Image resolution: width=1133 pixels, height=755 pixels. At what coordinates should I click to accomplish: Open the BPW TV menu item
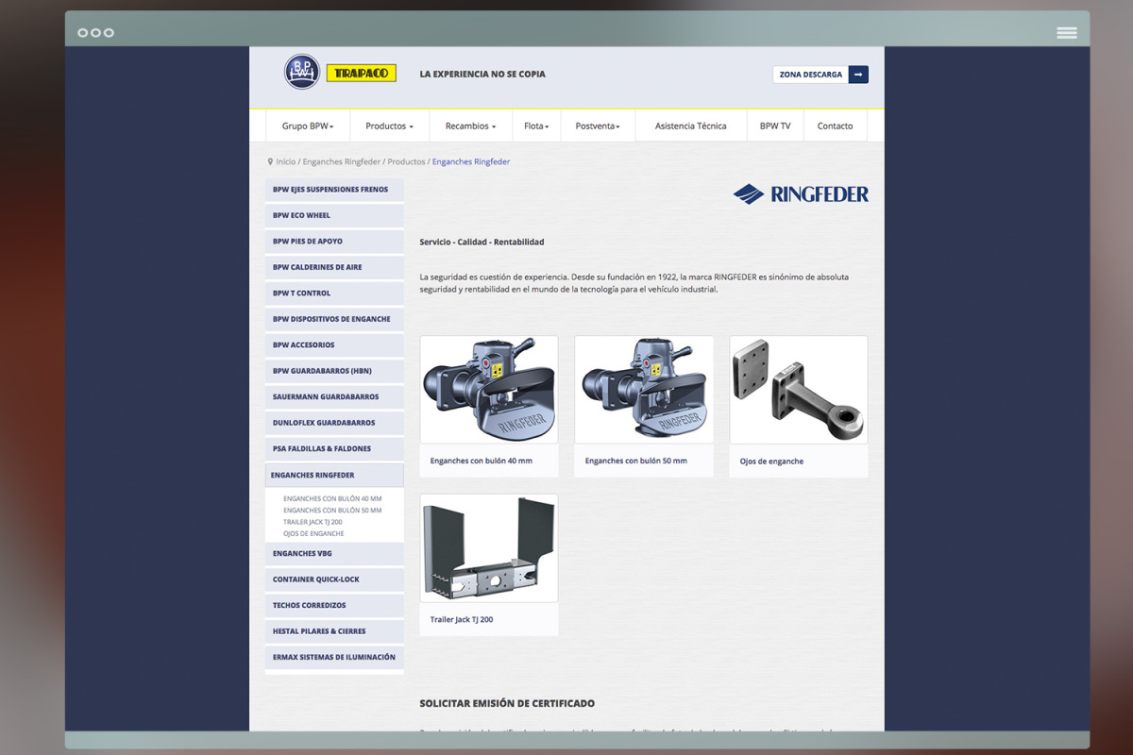pos(775,126)
